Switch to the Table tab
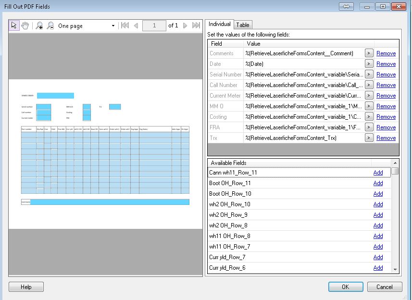The width and height of the screenshot is (412, 300). (x=243, y=25)
